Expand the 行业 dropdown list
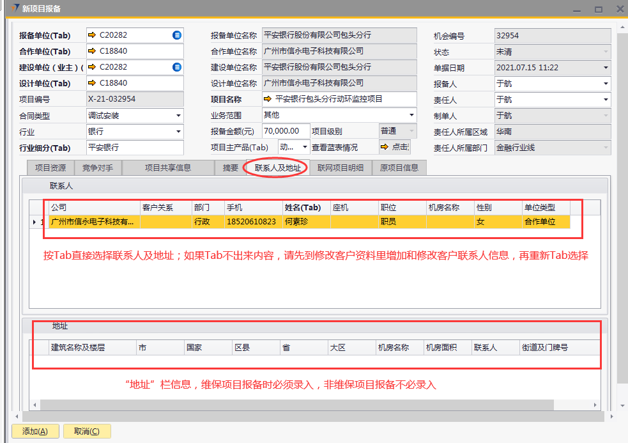This screenshot has height=443, width=628. pyautogui.click(x=178, y=132)
